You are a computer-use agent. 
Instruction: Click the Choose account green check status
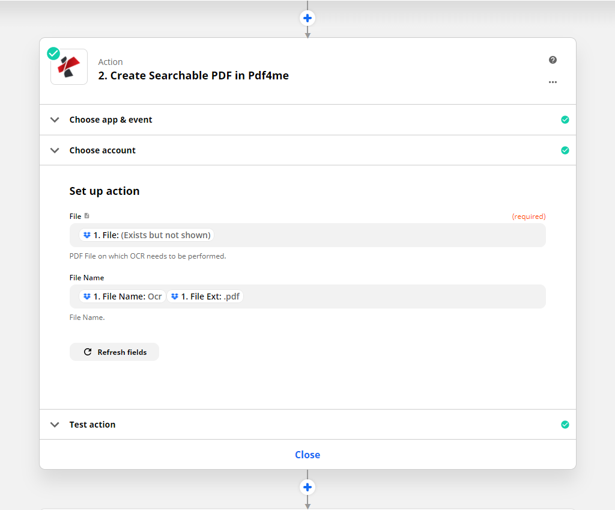(x=565, y=150)
